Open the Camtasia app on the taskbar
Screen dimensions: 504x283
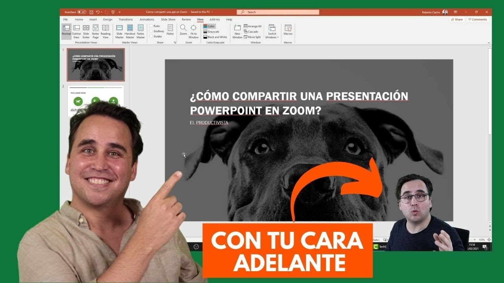376,247
